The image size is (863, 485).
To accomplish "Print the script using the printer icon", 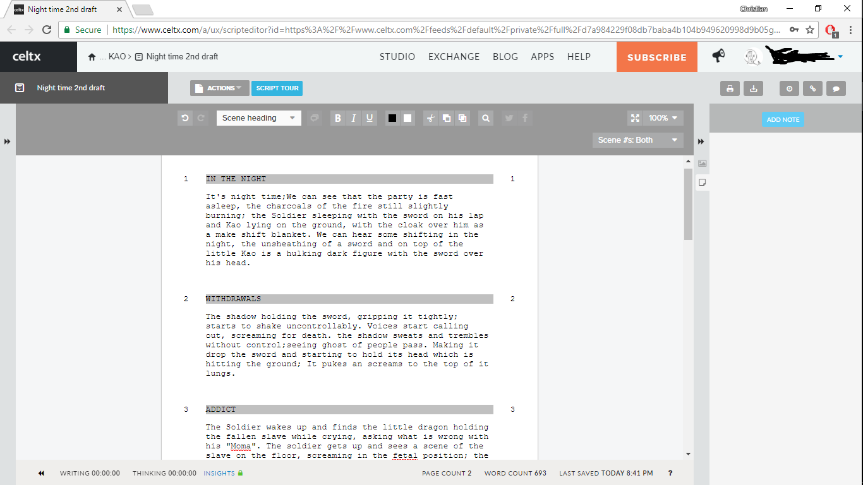I will click(x=730, y=88).
